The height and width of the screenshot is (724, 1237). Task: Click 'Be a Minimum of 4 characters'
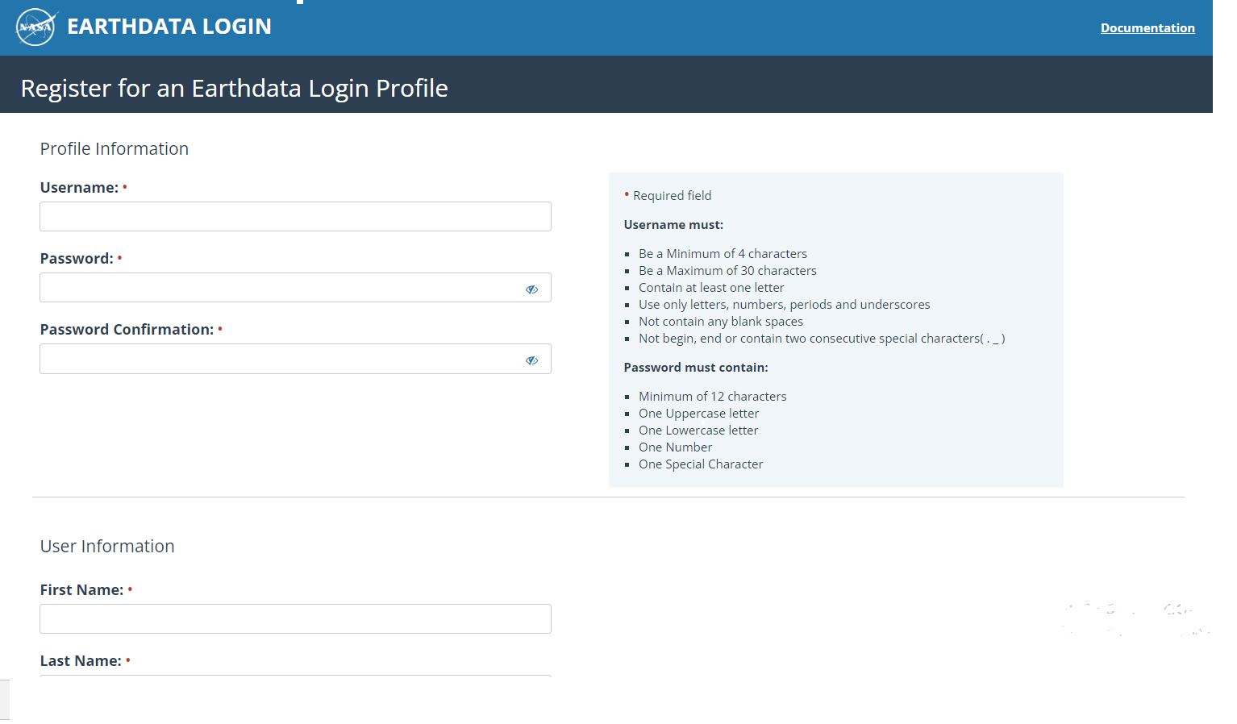coord(723,254)
